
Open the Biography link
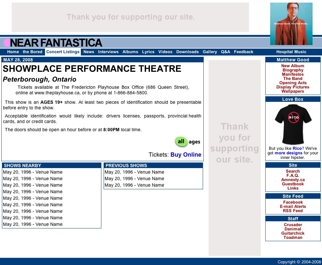coord(293,70)
